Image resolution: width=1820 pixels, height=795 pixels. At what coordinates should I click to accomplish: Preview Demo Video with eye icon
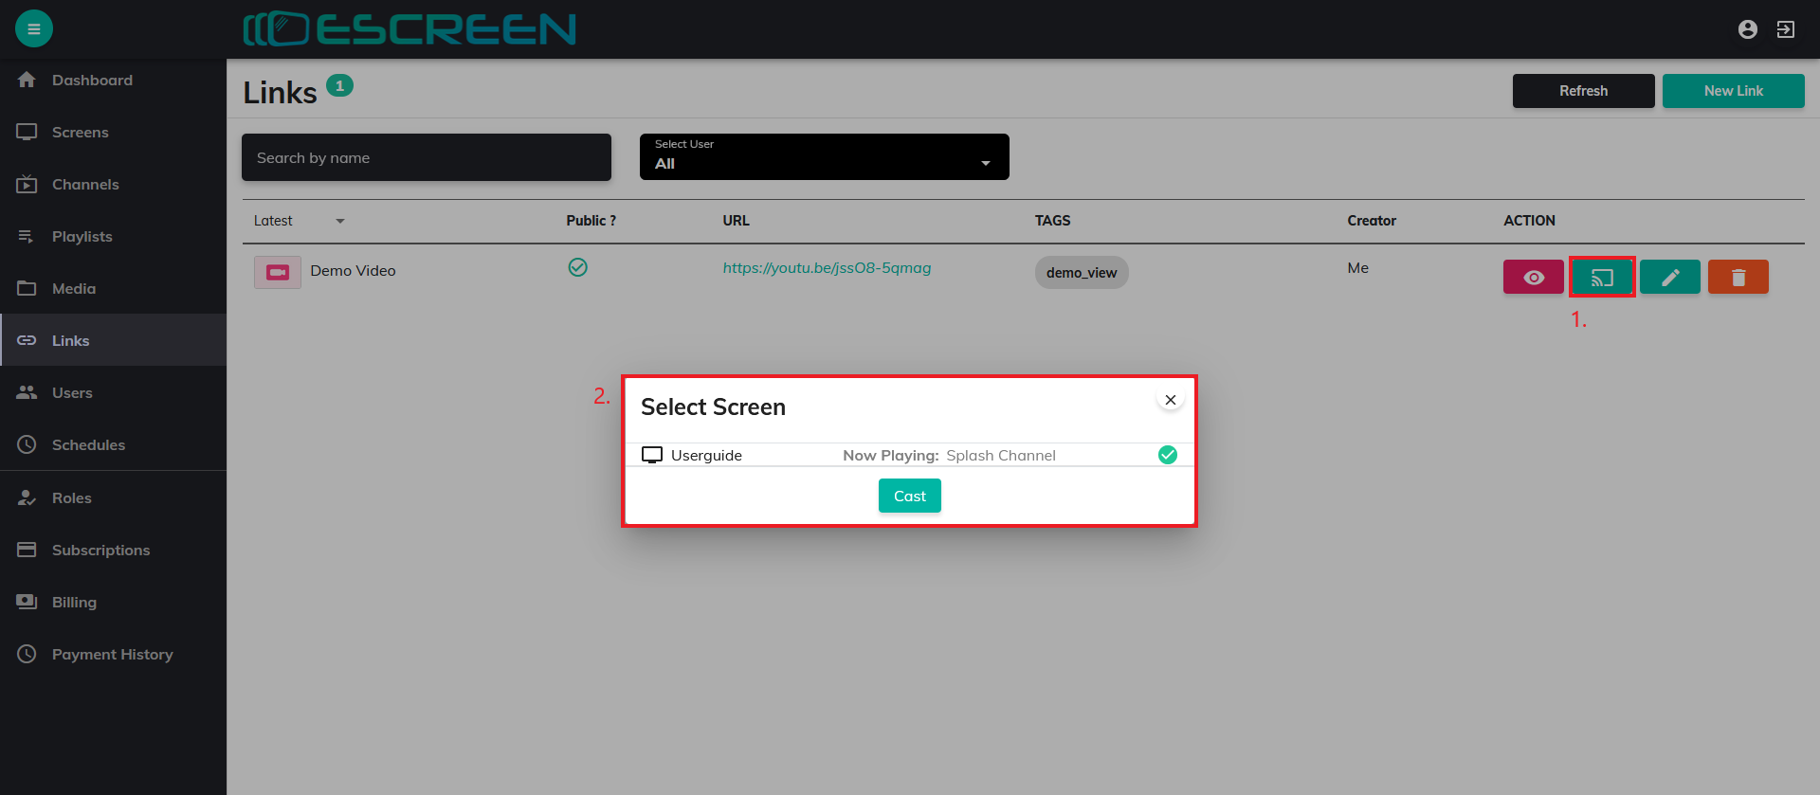pos(1533,278)
